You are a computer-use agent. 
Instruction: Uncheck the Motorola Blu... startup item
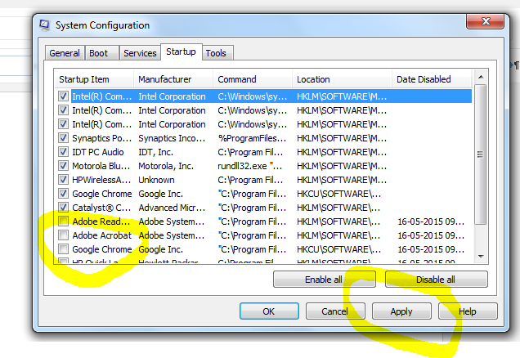[x=63, y=166]
